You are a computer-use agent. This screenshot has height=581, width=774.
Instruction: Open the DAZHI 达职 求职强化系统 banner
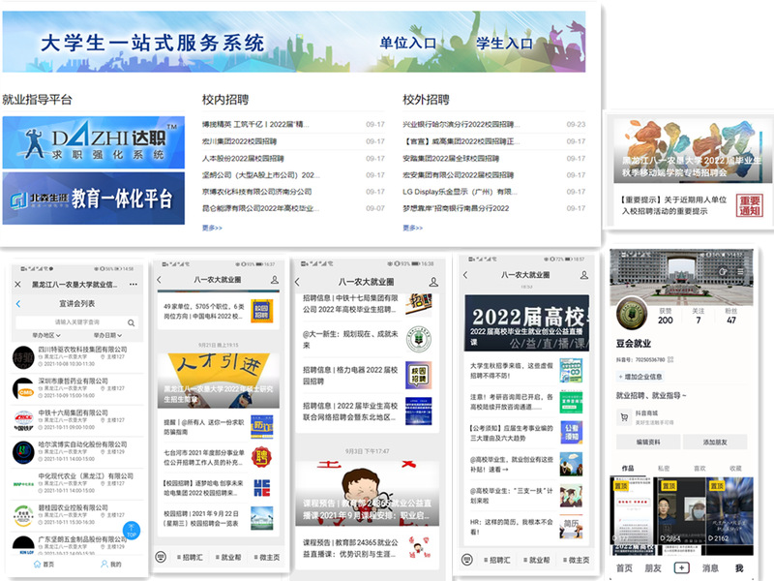(93, 141)
